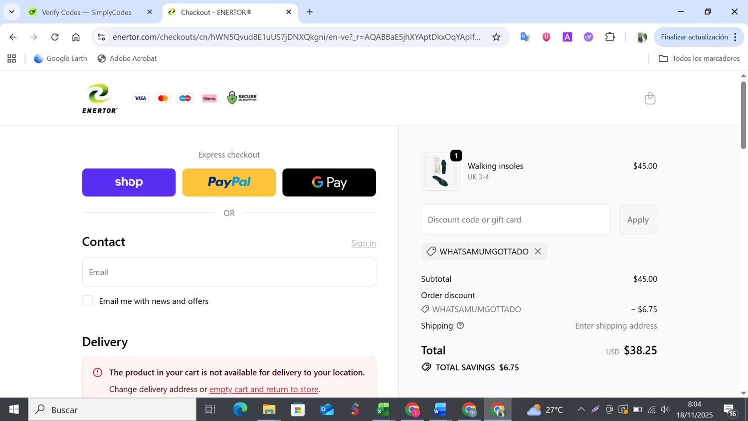
Task: Pay with Shop Pay express button
Action: point(129,183)
